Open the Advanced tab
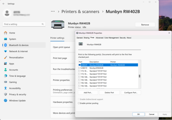 tap(99, 38)
